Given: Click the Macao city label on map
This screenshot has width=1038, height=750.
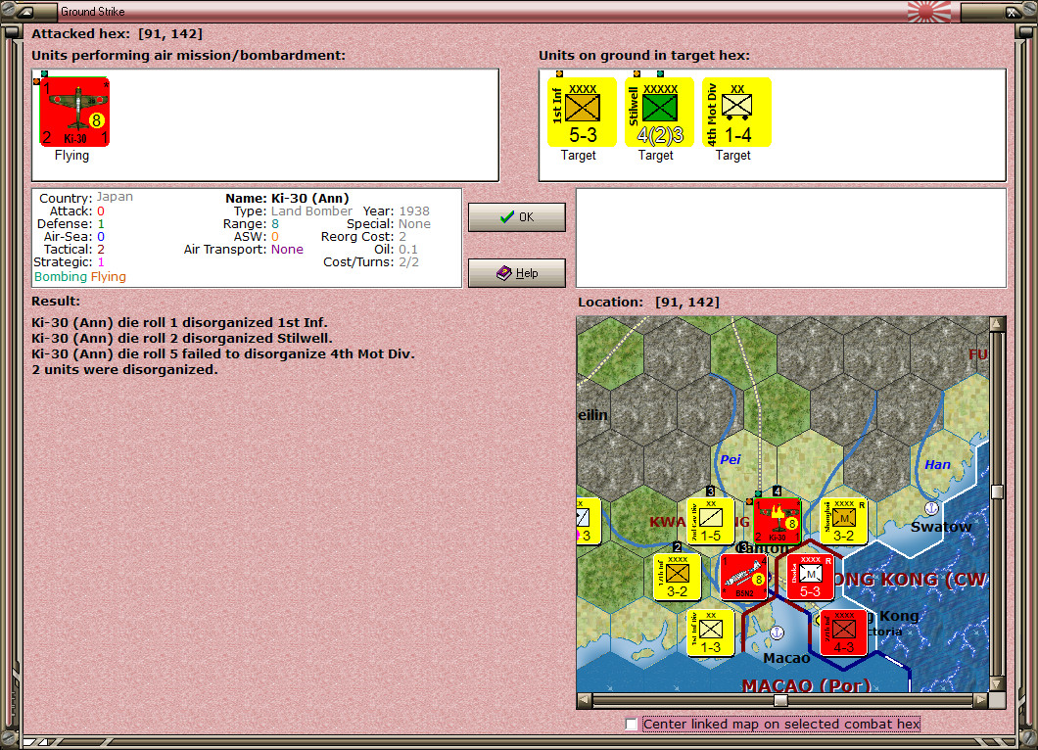Looking at the screenshot, I should point(786,658).
